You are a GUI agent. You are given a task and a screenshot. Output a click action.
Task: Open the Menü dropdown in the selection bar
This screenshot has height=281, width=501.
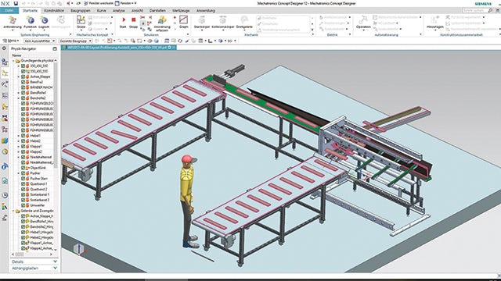tap(10, 41)
